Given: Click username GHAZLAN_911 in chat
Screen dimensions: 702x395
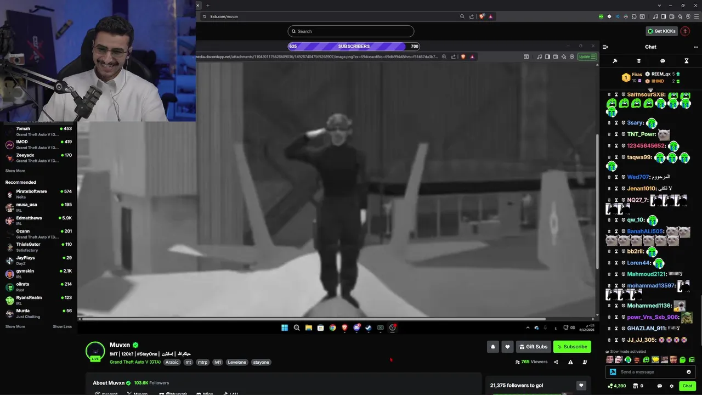Looking at the screenshot, I should pyautogui.click(x=646, y=329).
